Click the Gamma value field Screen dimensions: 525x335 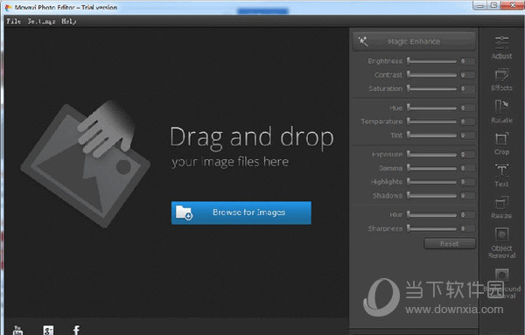pos(467,168)
